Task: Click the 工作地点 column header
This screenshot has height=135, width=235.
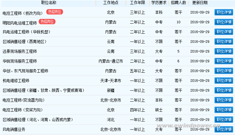Action: tap(111, 3)
